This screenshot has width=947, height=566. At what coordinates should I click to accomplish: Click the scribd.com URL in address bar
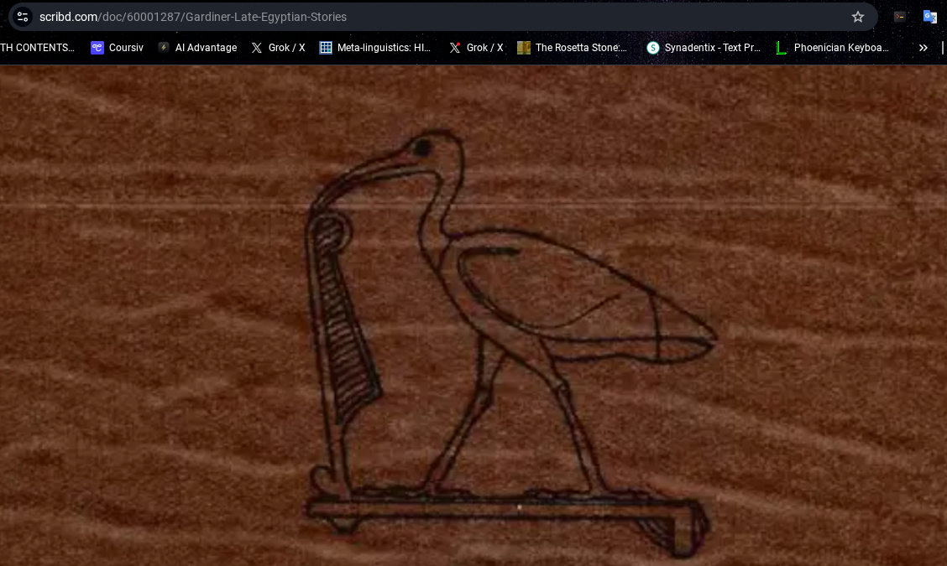[x=193, y=17]
